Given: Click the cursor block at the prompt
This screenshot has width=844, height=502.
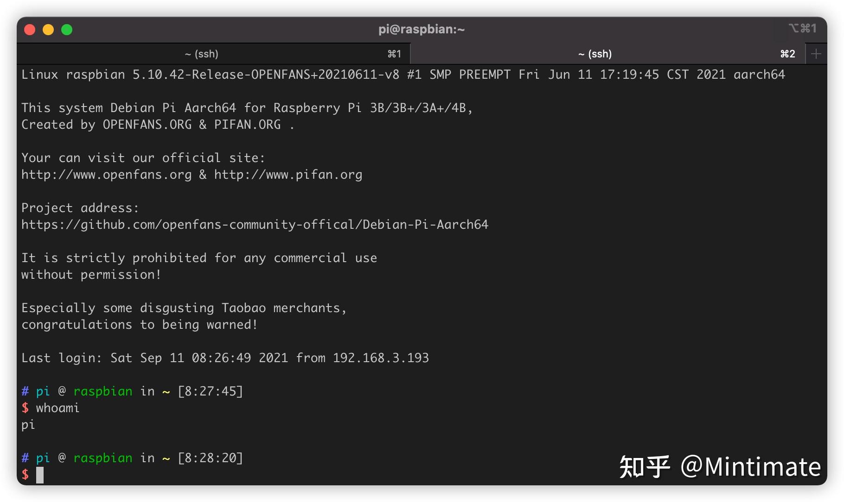Looking at the screenshot, I should pos(40,475).
